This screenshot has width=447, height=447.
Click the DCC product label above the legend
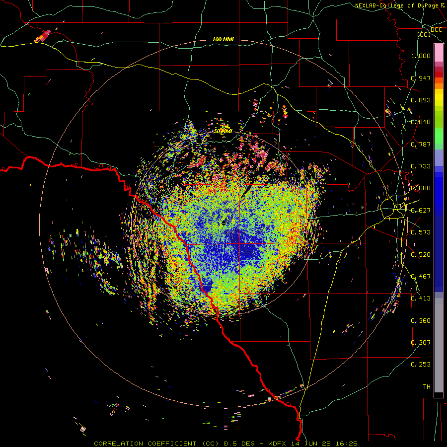(x=436, y=30)
